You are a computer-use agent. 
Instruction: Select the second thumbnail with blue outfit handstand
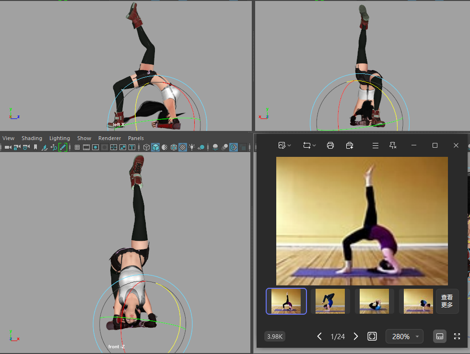tap(330, 301)
